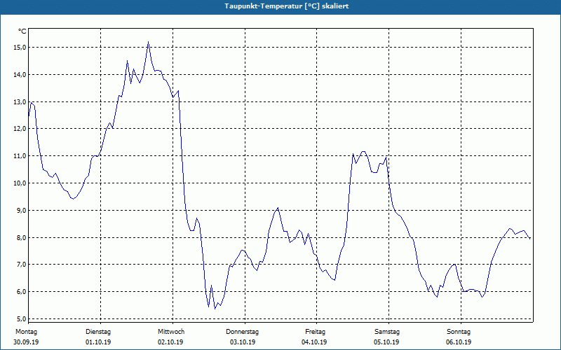This screenshot has width=561, height=350.
Task: Click the Mittwoch day label
Action: point(171,332)
